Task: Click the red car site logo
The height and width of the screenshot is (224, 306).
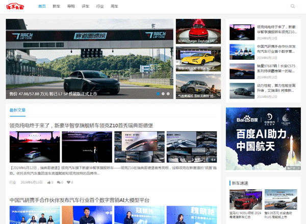Action: pyautogui.click(x=15, y=7)
